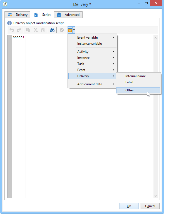Click the scrollbar down arrow
Image resolution: width=181 pixels, height=218 pixels.
(x=156, y=196)
